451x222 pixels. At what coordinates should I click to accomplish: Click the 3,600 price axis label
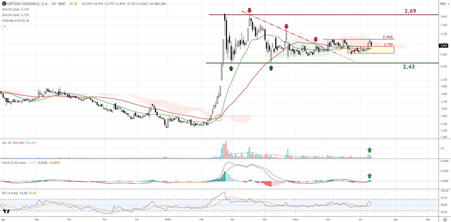[444, 17]
